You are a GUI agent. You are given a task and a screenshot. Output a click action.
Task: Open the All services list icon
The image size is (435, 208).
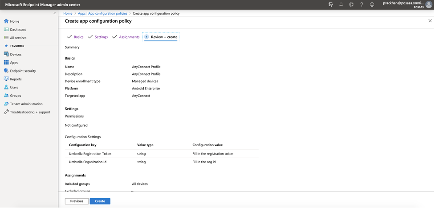pyautogui.click(x=6, y=38)
